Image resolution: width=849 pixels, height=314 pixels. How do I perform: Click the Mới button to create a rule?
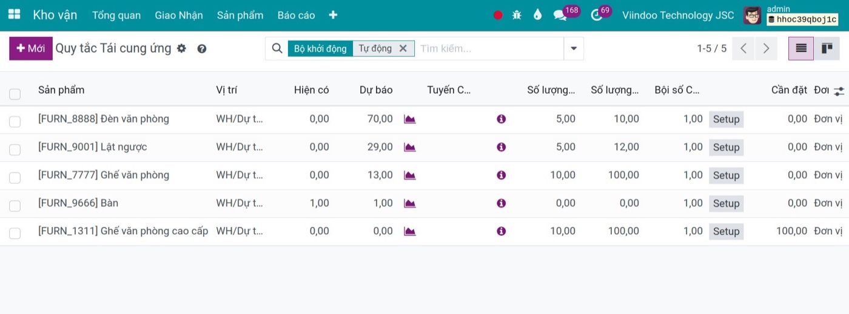coord(31,48)
